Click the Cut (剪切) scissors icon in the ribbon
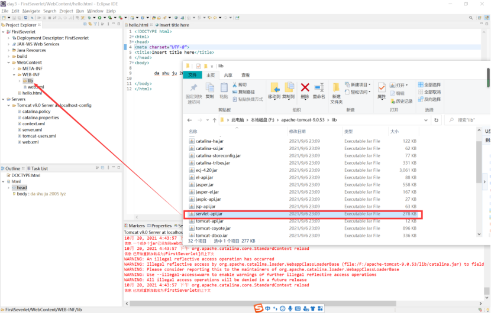 point(235,84)
